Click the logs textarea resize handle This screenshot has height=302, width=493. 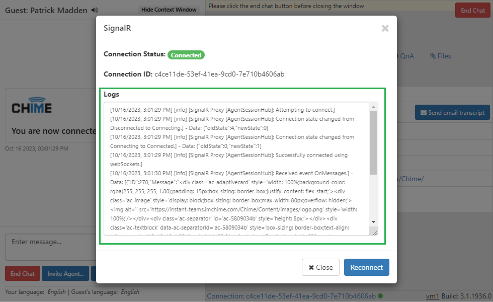coord(375,232)
